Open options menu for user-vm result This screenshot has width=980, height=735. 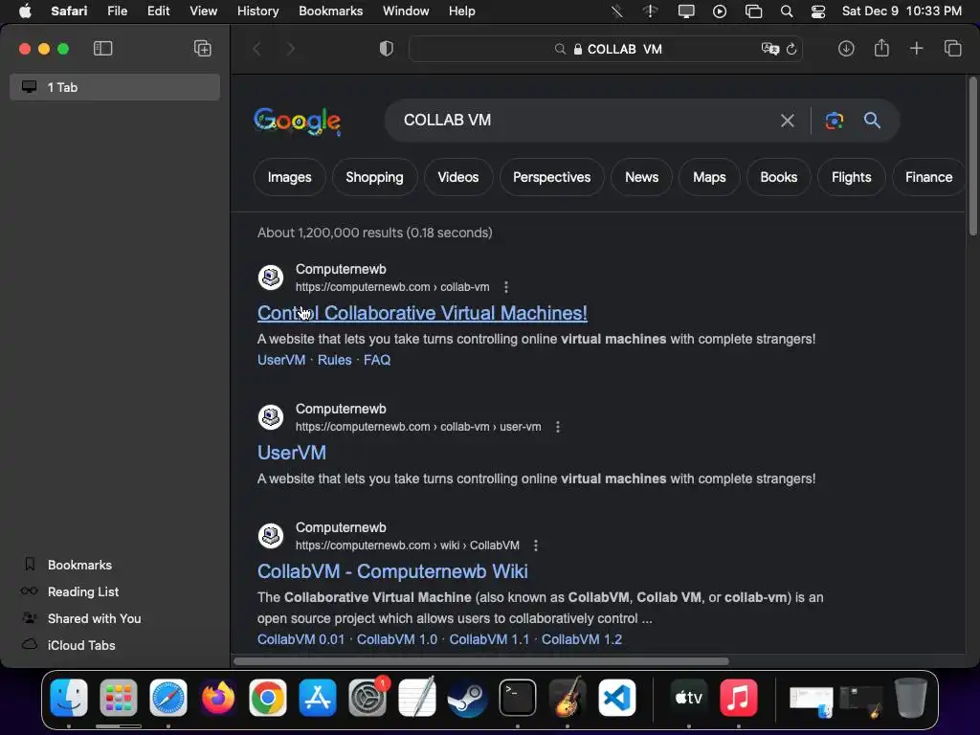pos(558,427)
